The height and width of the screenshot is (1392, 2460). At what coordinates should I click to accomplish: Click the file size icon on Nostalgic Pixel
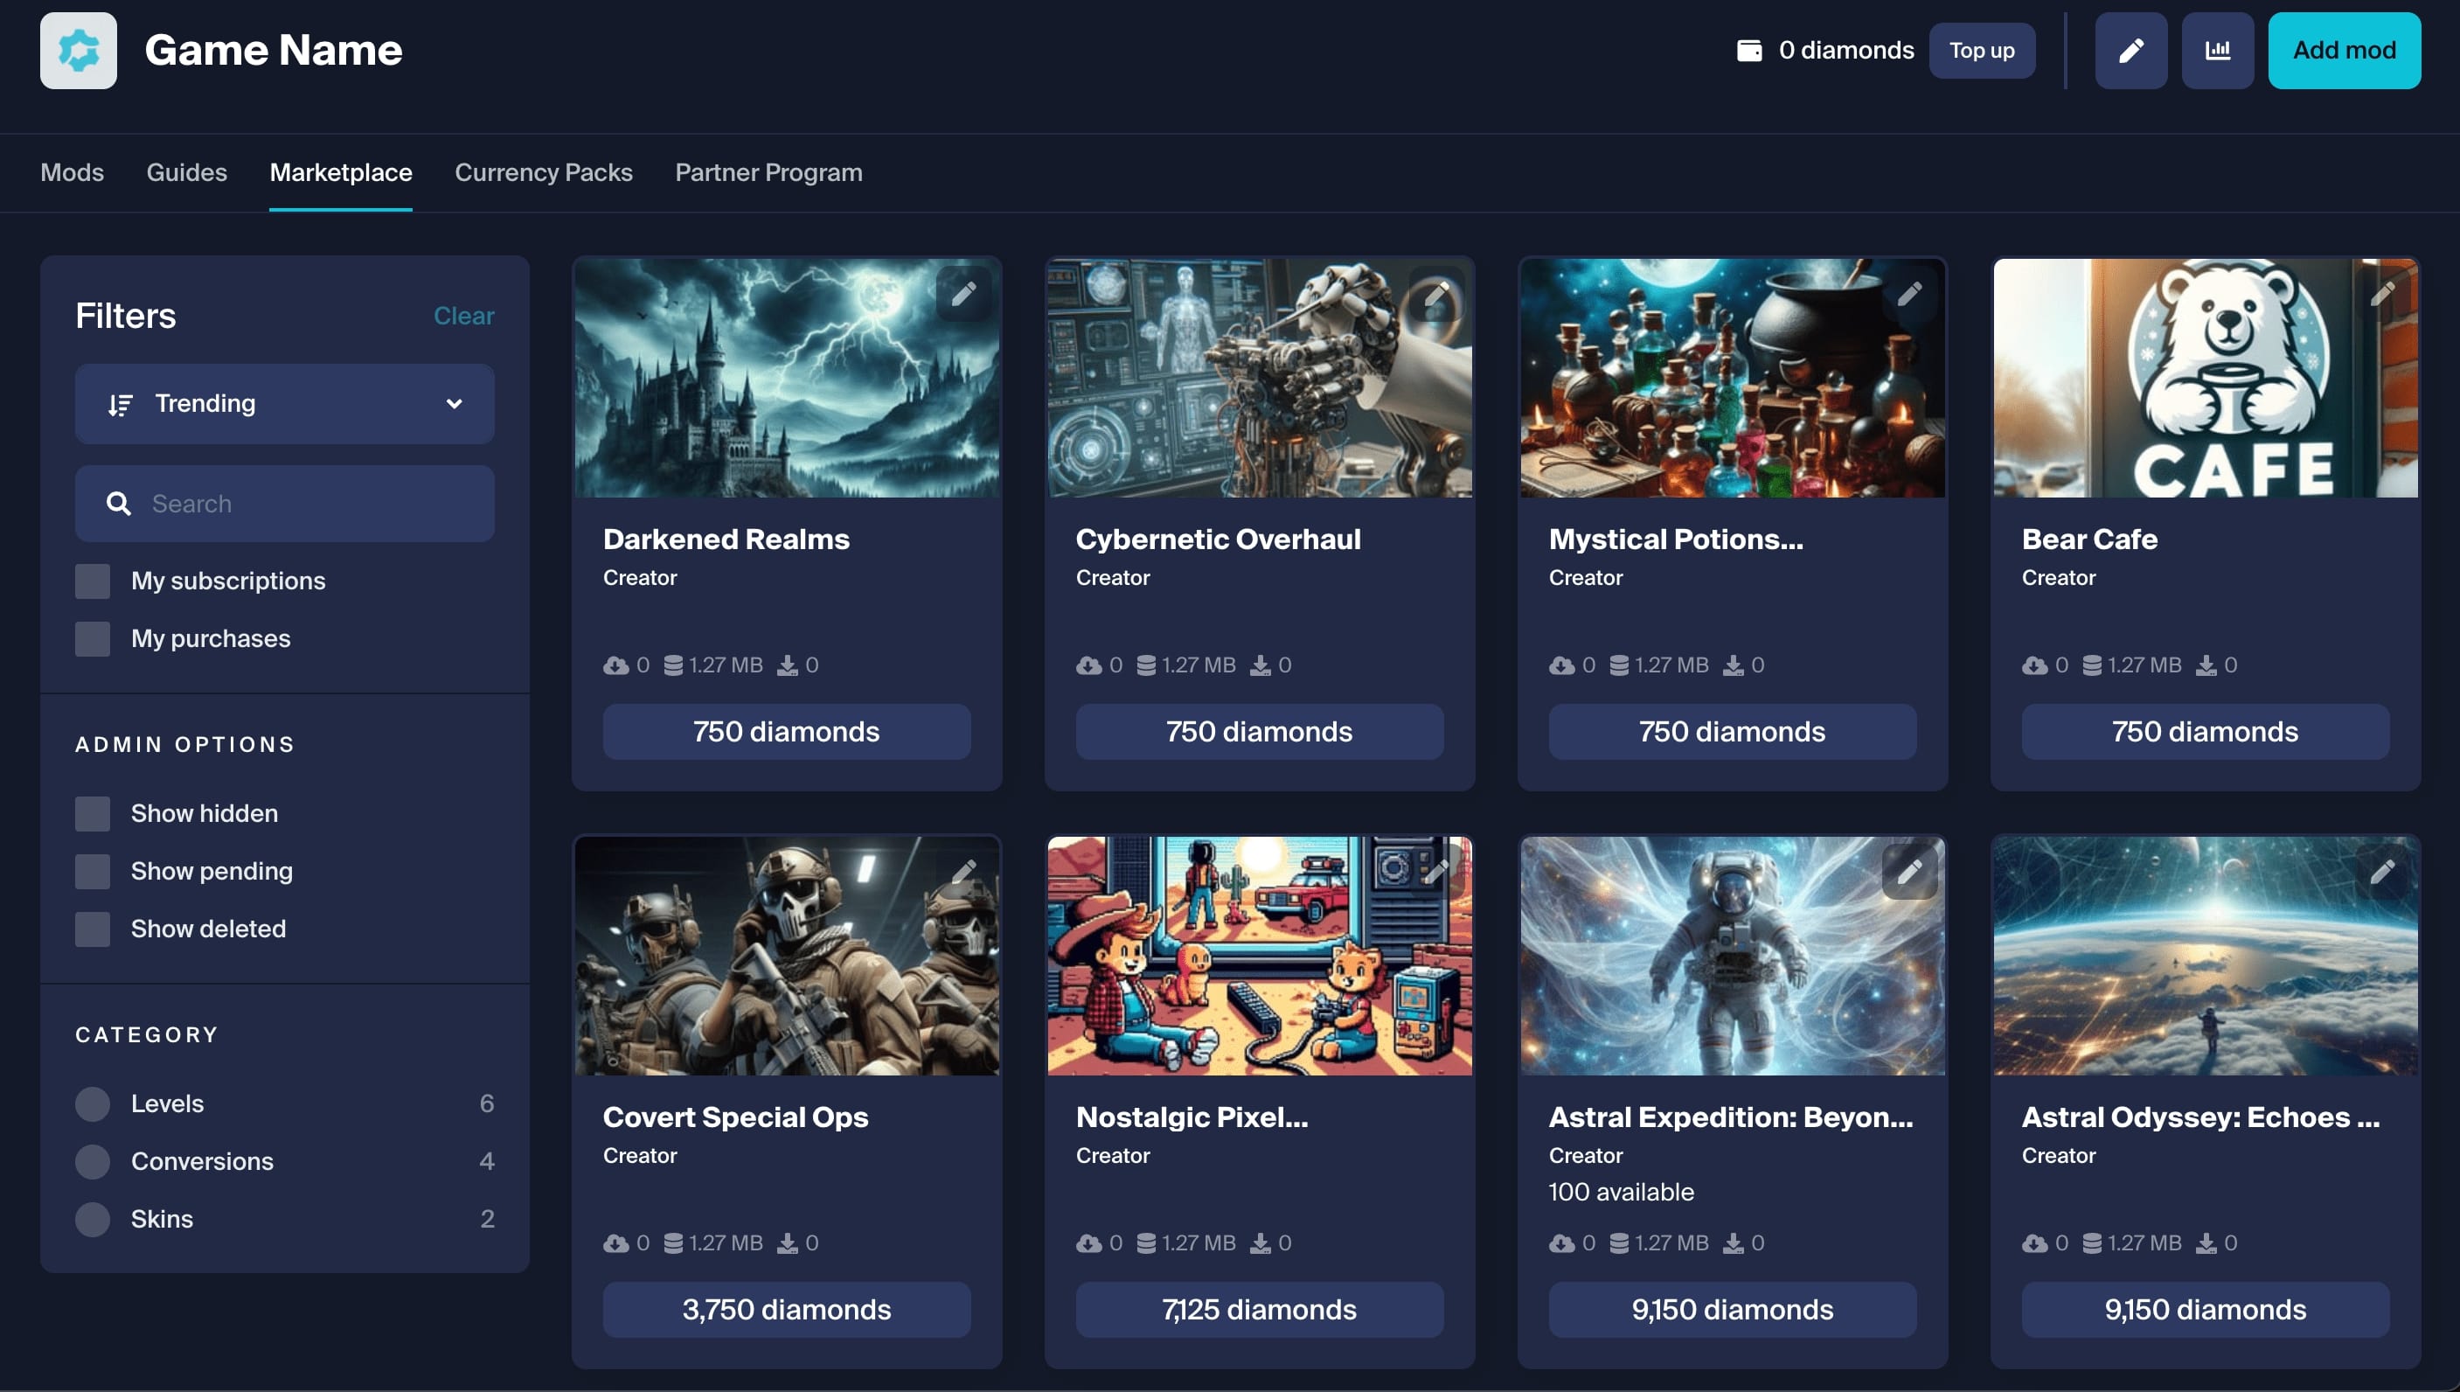point(1146,1242)
